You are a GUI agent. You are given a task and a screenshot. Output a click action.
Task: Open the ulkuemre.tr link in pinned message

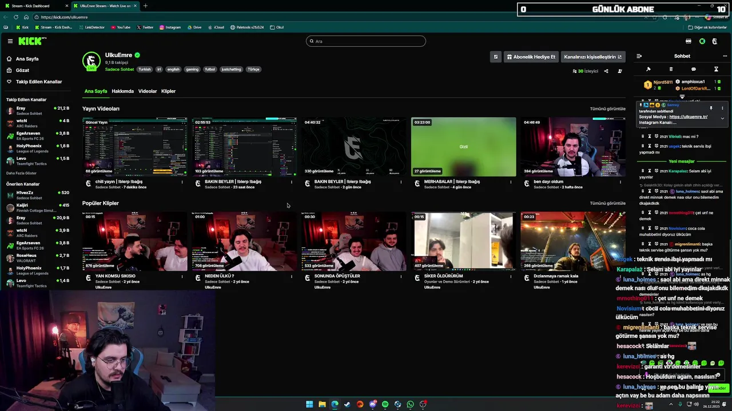[688, 117]
